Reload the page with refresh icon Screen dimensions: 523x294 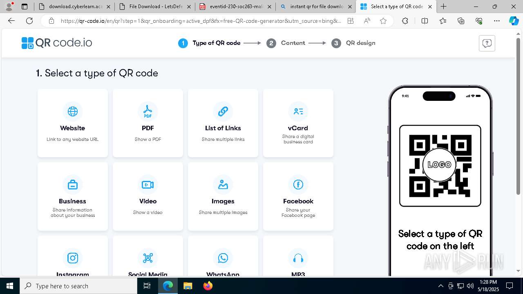tap(29, 21)
